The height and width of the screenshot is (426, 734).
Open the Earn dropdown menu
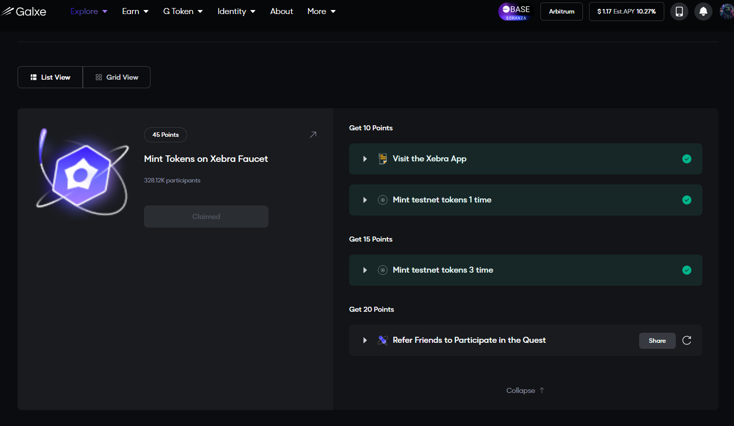[x=135, y=11]
